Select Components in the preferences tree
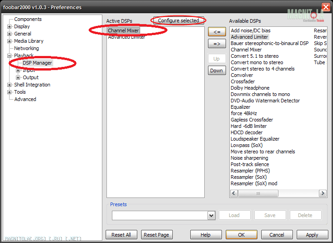 (x=28, y=19)
